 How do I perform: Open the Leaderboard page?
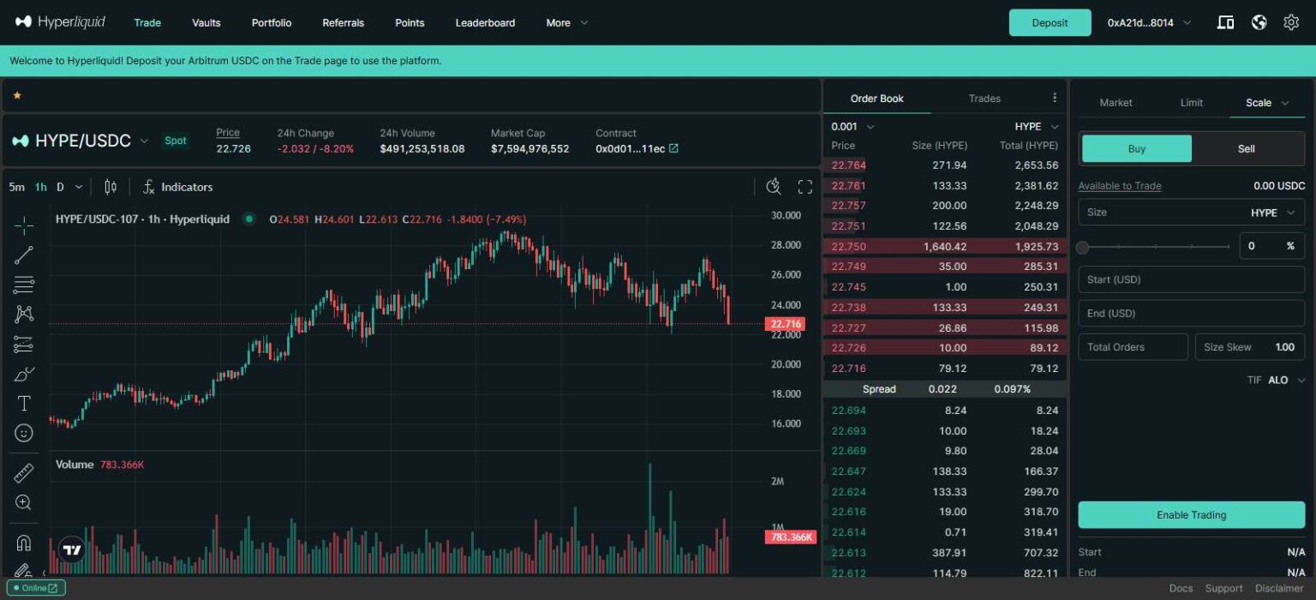485,22
